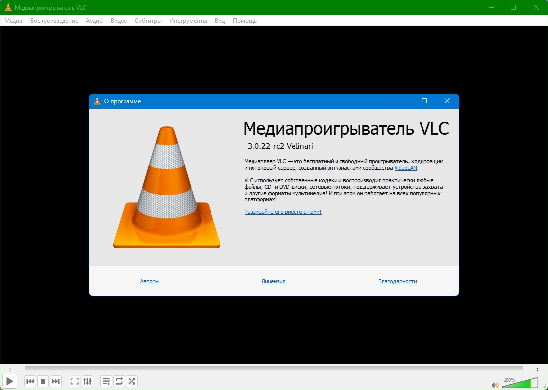The height and width of the screenshot is (390, 548).
Task: Open the 'Развивайте его вместе с нами!' link
Action: click(283, 212)
